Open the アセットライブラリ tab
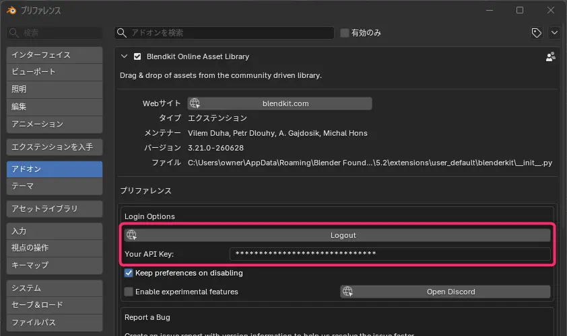567x336 pixels. [x=55, y=209]
